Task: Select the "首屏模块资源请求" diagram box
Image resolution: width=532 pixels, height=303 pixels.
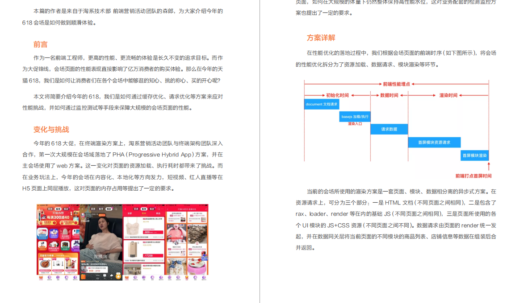Action: coord(434,143)
